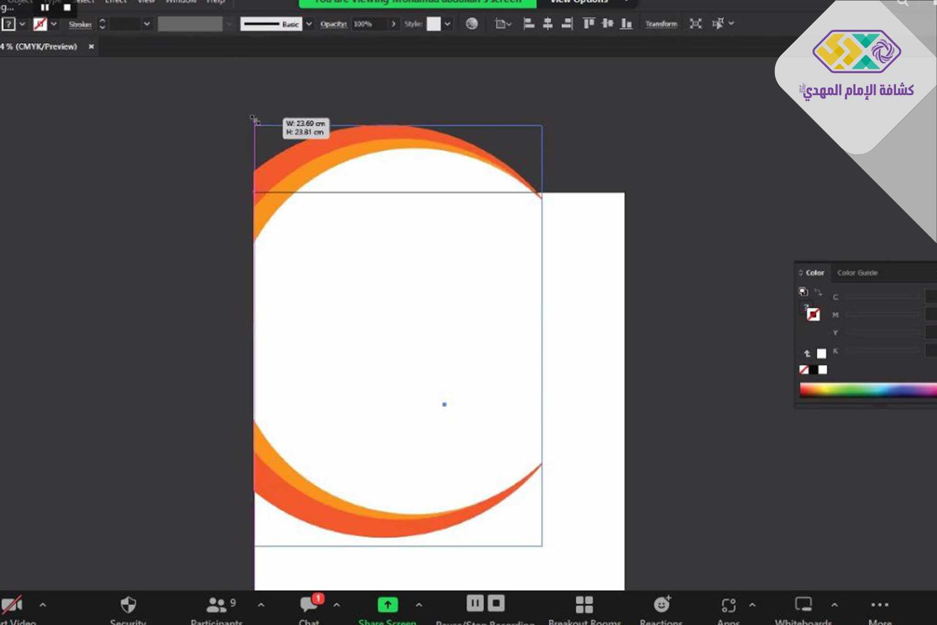Screen dimensions: 937x625
Task: Click the Transform link
Action: point(661,24)
